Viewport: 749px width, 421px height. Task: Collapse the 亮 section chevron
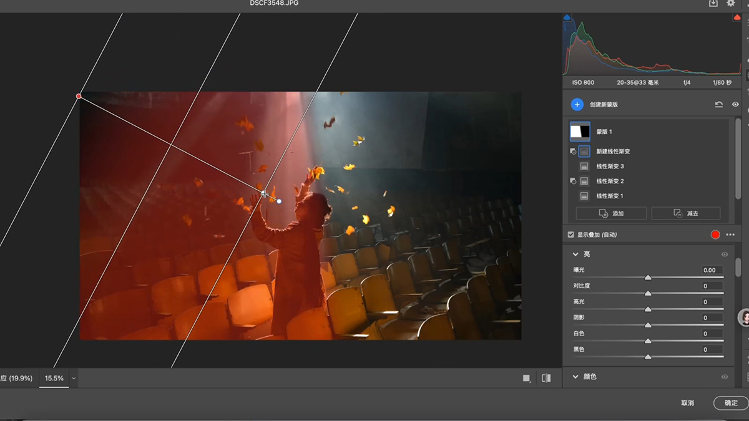tap(575, 254)
